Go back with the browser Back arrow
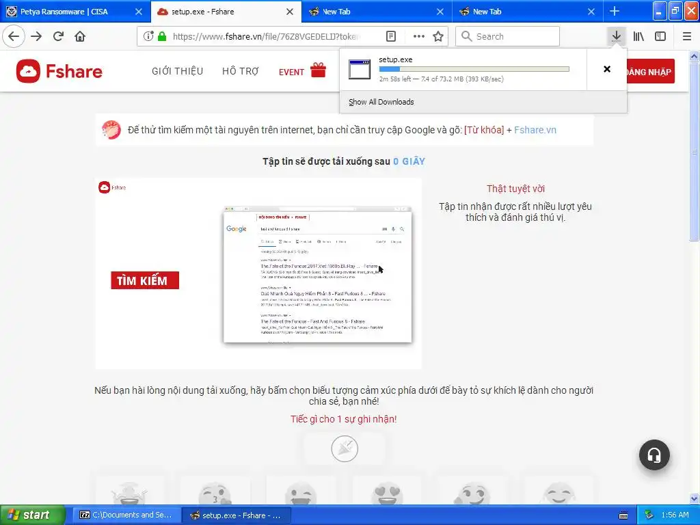700x525 pixels. pos(14,36)
